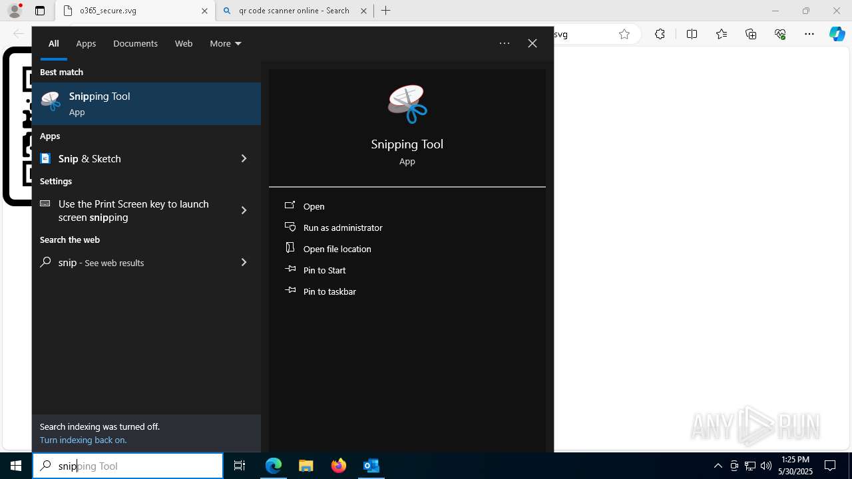This screenshot has height=479, width=852.
Task: Open Outlook from the taskbar
Action: pos(371,466)
